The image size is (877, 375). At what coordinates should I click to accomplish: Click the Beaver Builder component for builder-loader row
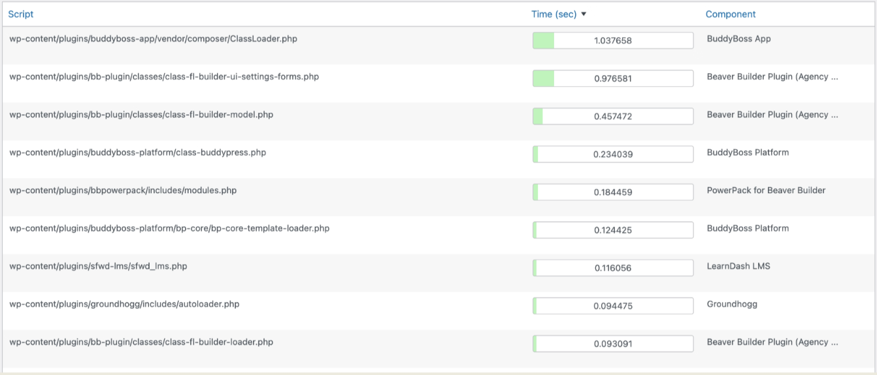(772, 342)
